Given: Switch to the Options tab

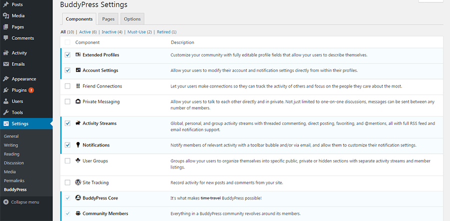Looking at the screenshot, I should tap(132, 19).
